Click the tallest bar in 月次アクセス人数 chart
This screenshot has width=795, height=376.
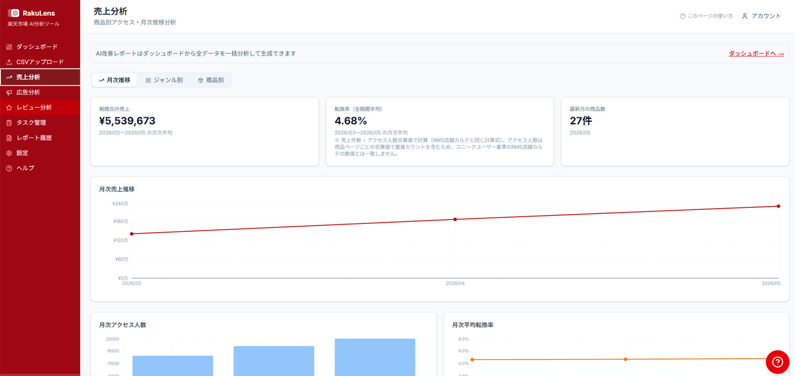(375, 357)
